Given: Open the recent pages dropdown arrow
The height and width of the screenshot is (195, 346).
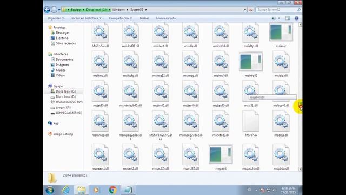Looking at the screenshot, I should click(59, 10).
